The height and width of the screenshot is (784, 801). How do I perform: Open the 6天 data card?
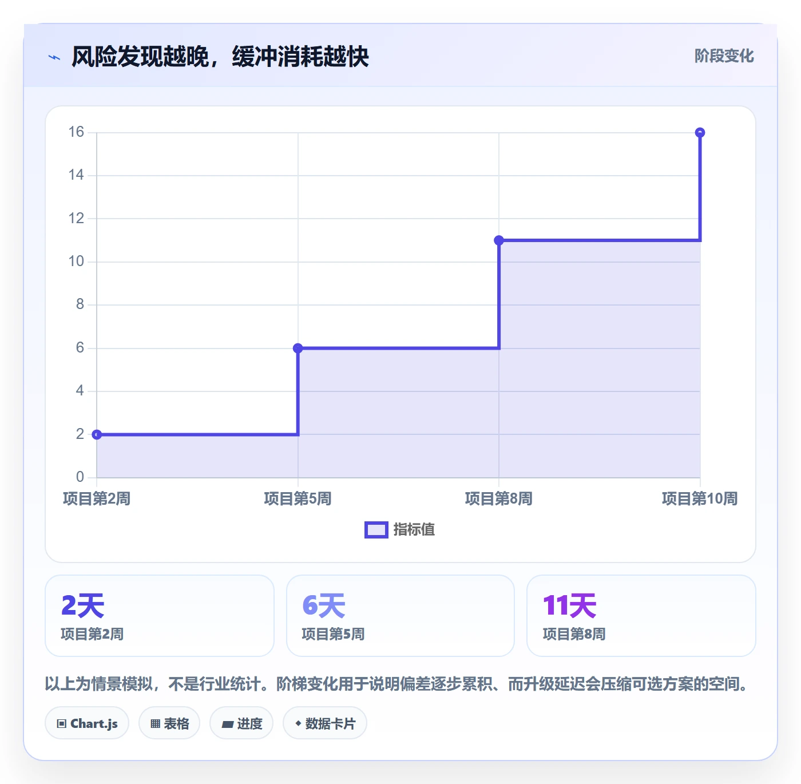click(400, 616)
